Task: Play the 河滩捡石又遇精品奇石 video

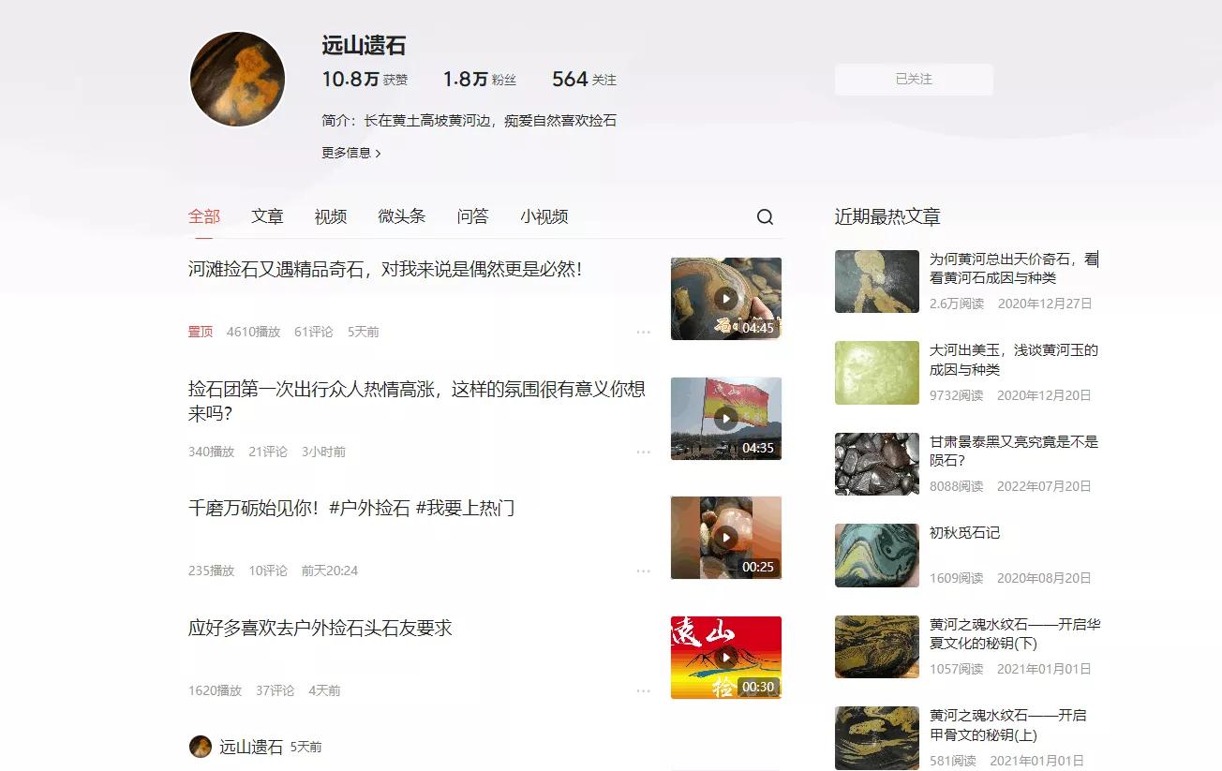Action: [726, 298]
